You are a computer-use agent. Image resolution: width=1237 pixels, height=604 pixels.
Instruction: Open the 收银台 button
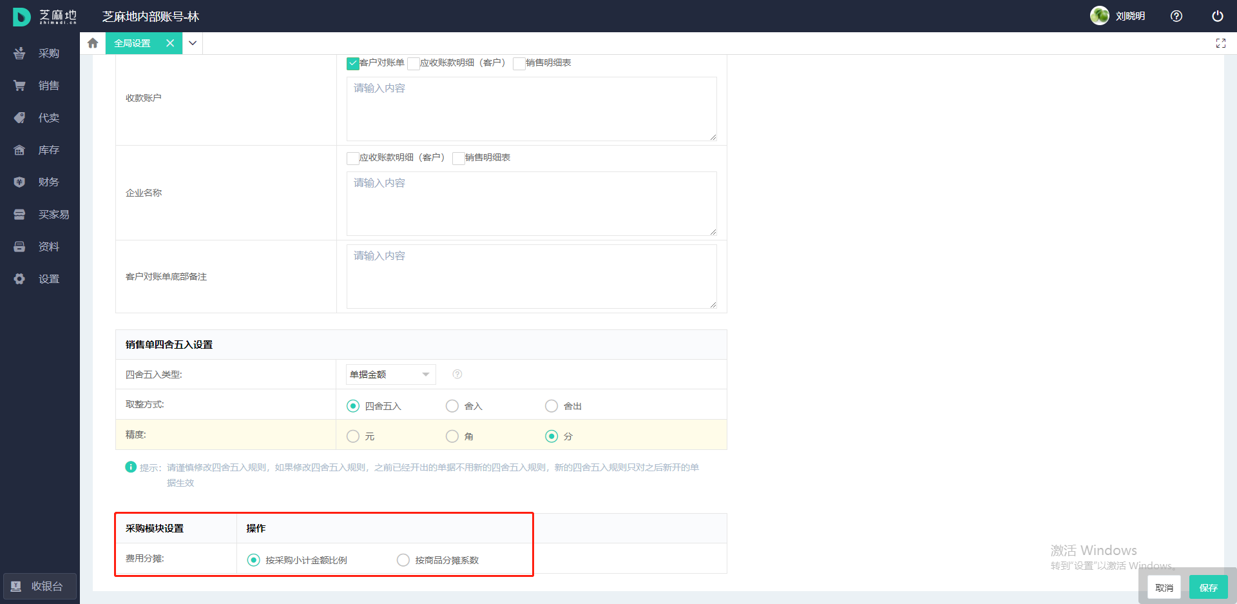[40, 586]
